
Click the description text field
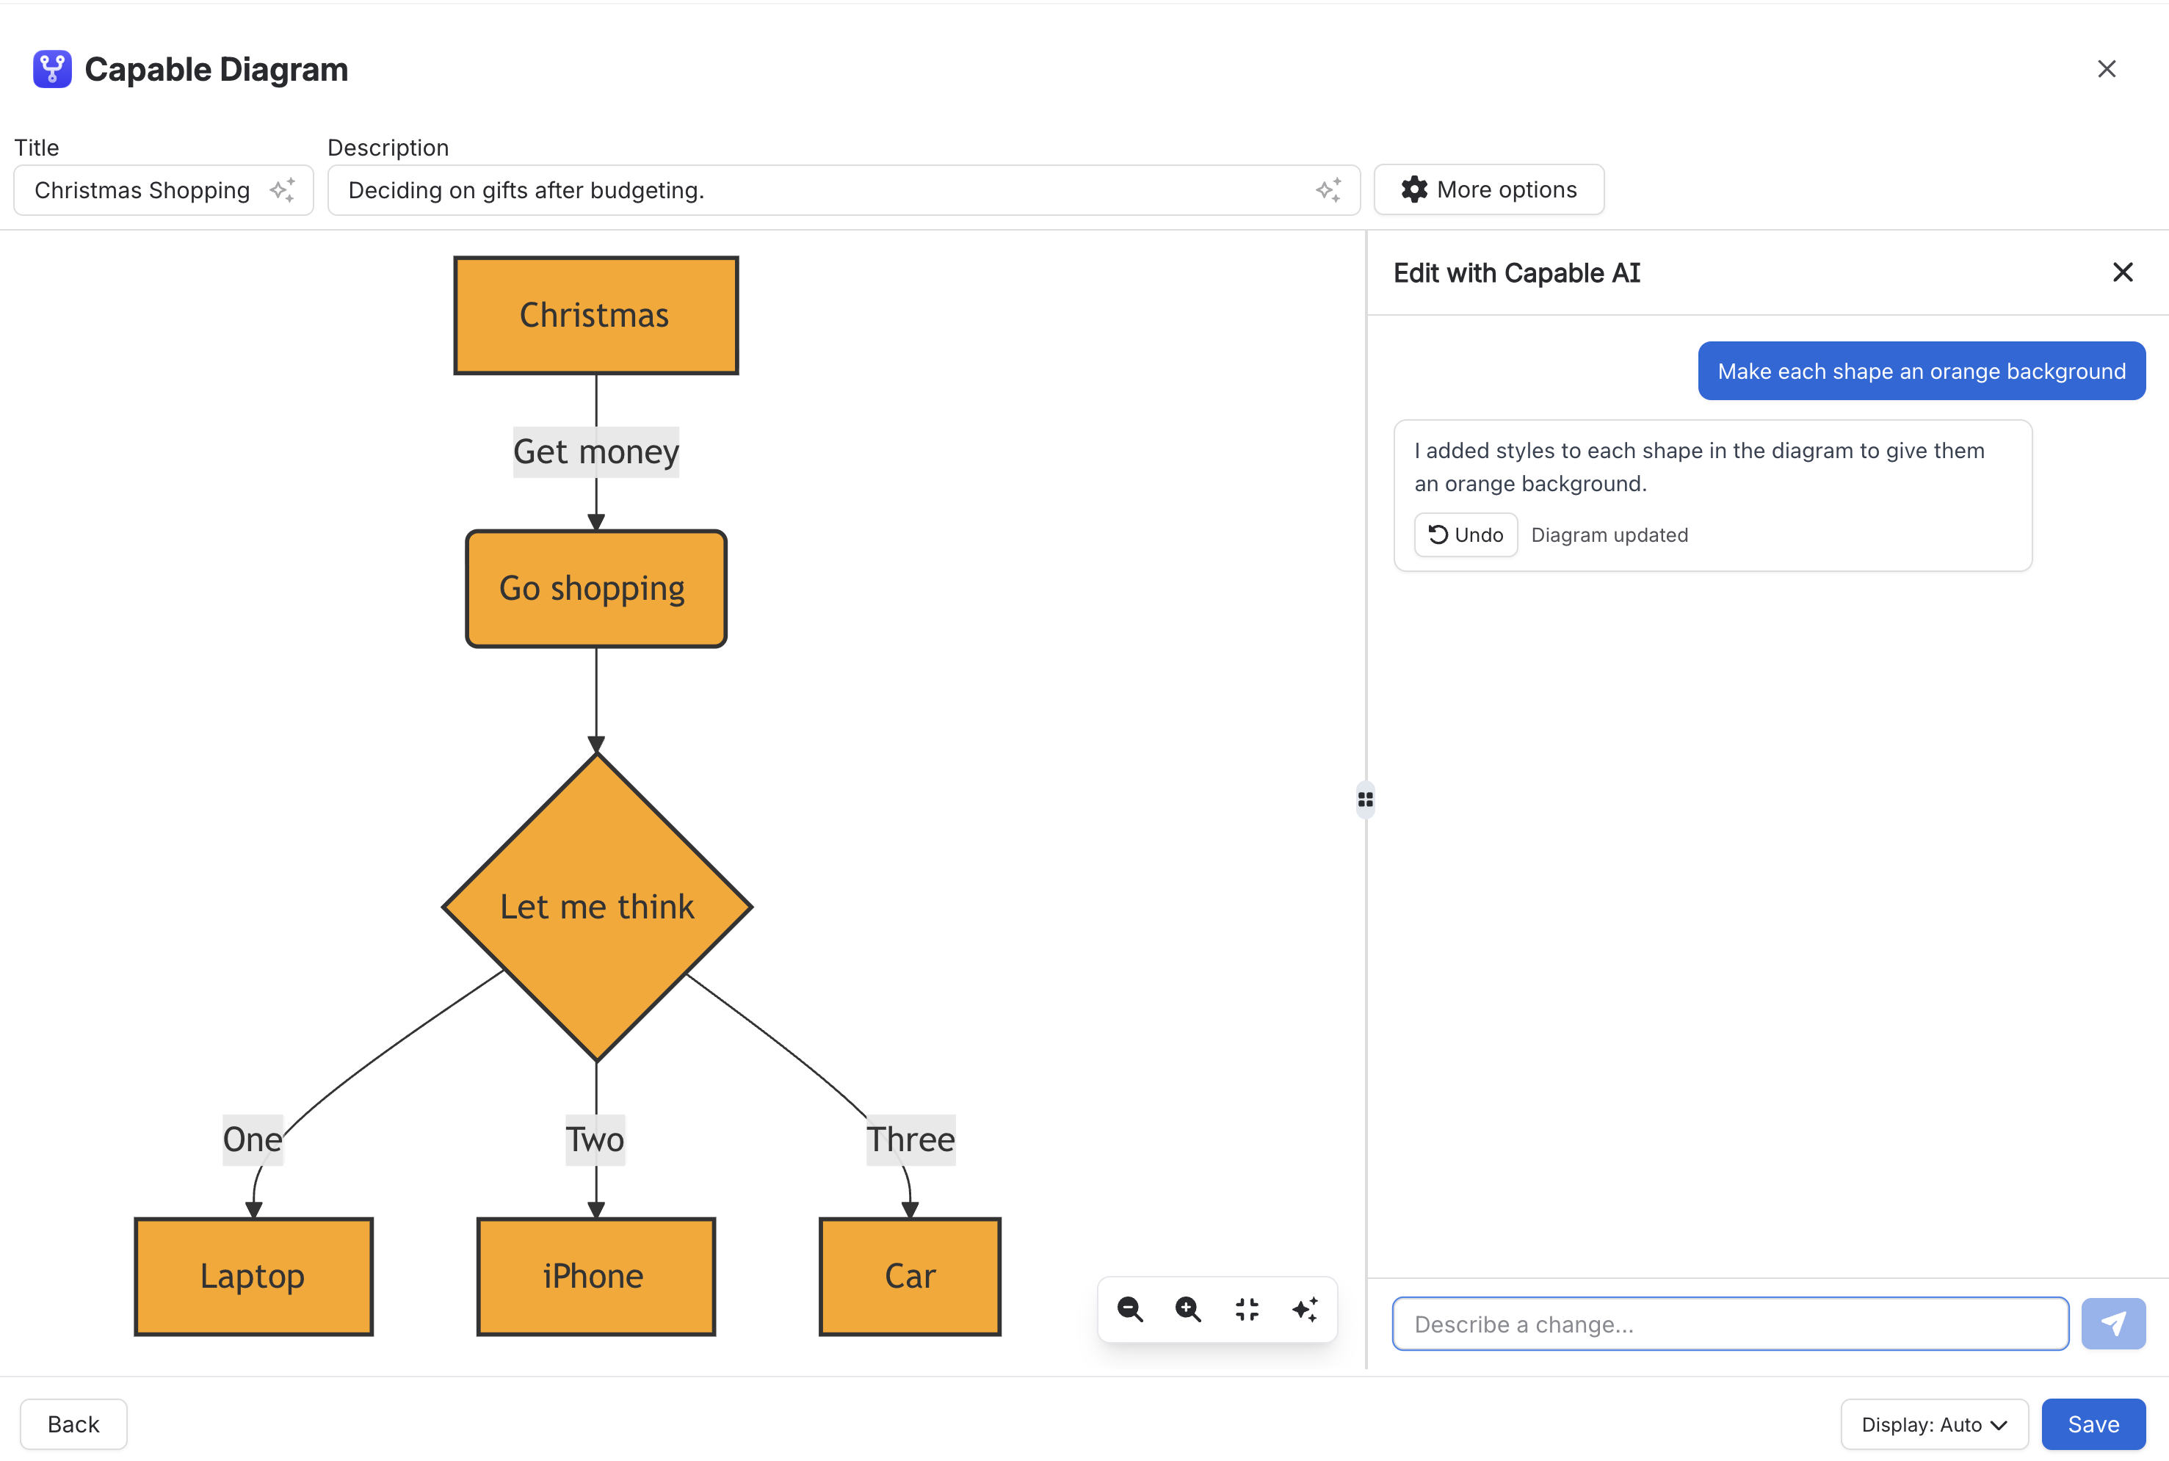pyautogui.click(x=843, y=190)
